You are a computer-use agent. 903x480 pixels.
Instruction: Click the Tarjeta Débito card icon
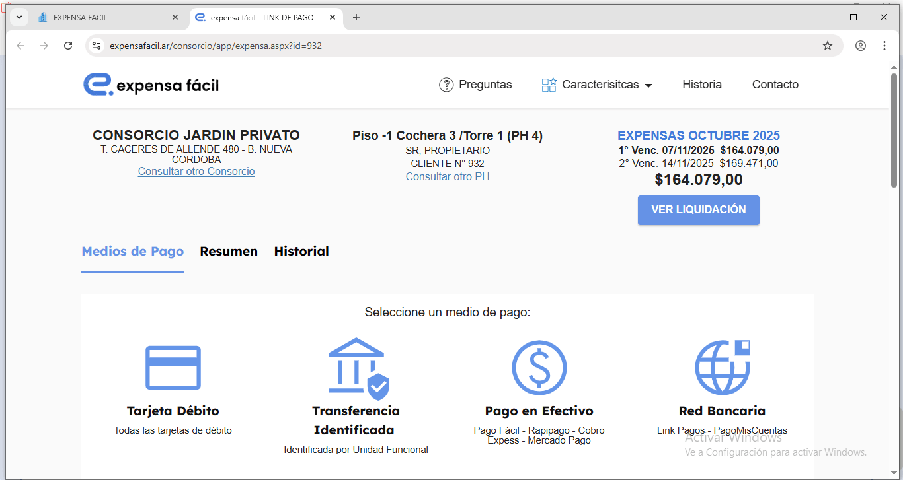tap(173, 367)
